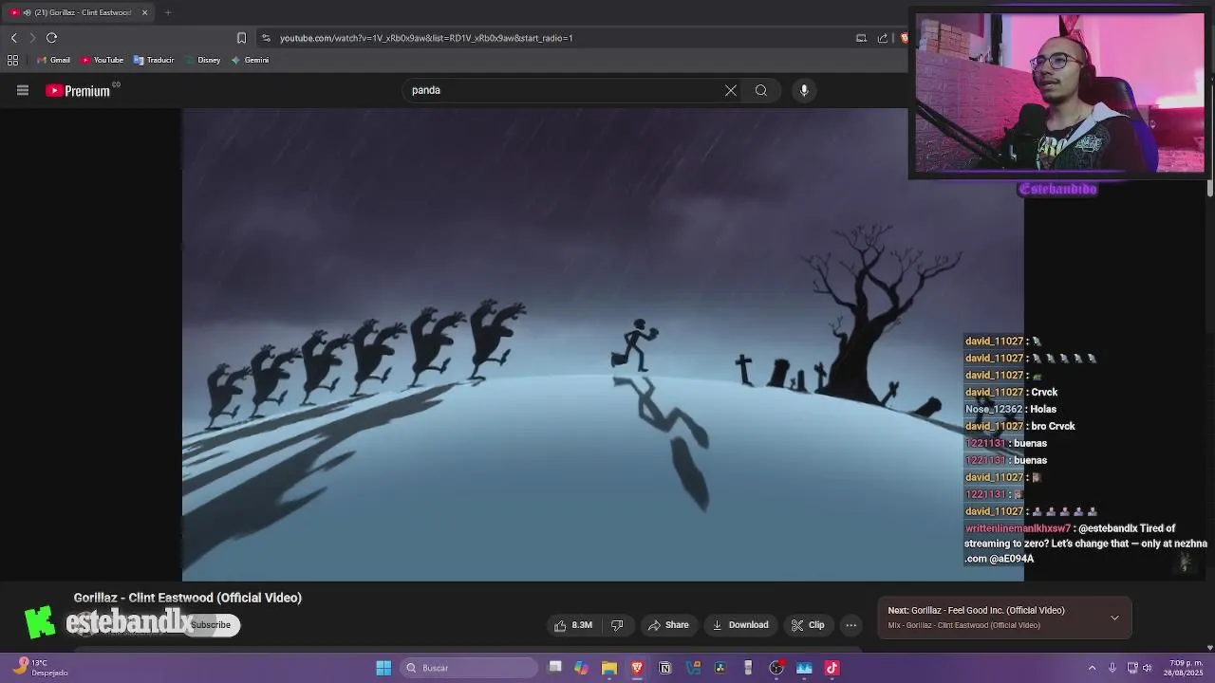Like the video with 8.3M thumbs up
1215x683 pixels.
click(x=573, y=625)
